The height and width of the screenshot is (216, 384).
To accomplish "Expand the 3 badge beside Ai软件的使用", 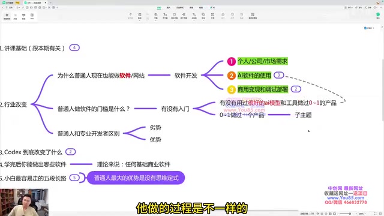I will [278, 75].
